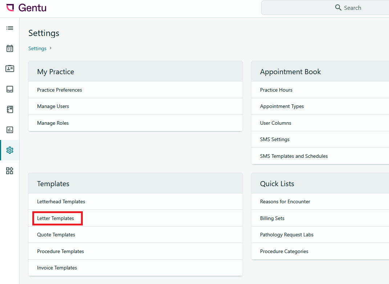Open the list view sidebar icon
Viewport: 389px width, 284px height.
tap(10, 28)
